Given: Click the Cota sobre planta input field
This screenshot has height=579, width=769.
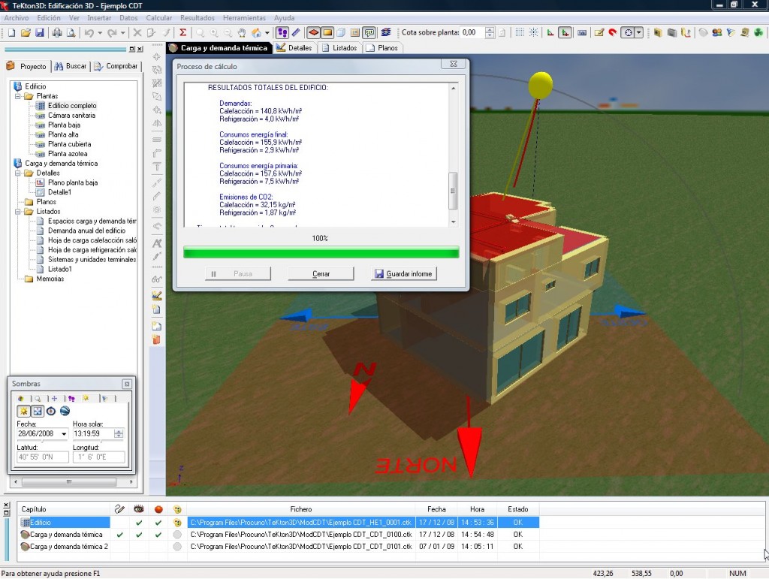Looking at the screenshot, I should pyautogui.click(x=472, y=33).
